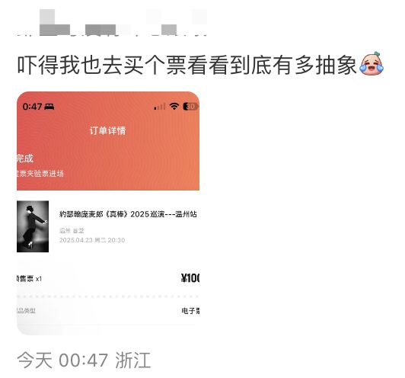Click the battery level indicator
405x378 pixels.
click(x=190, y=107)
